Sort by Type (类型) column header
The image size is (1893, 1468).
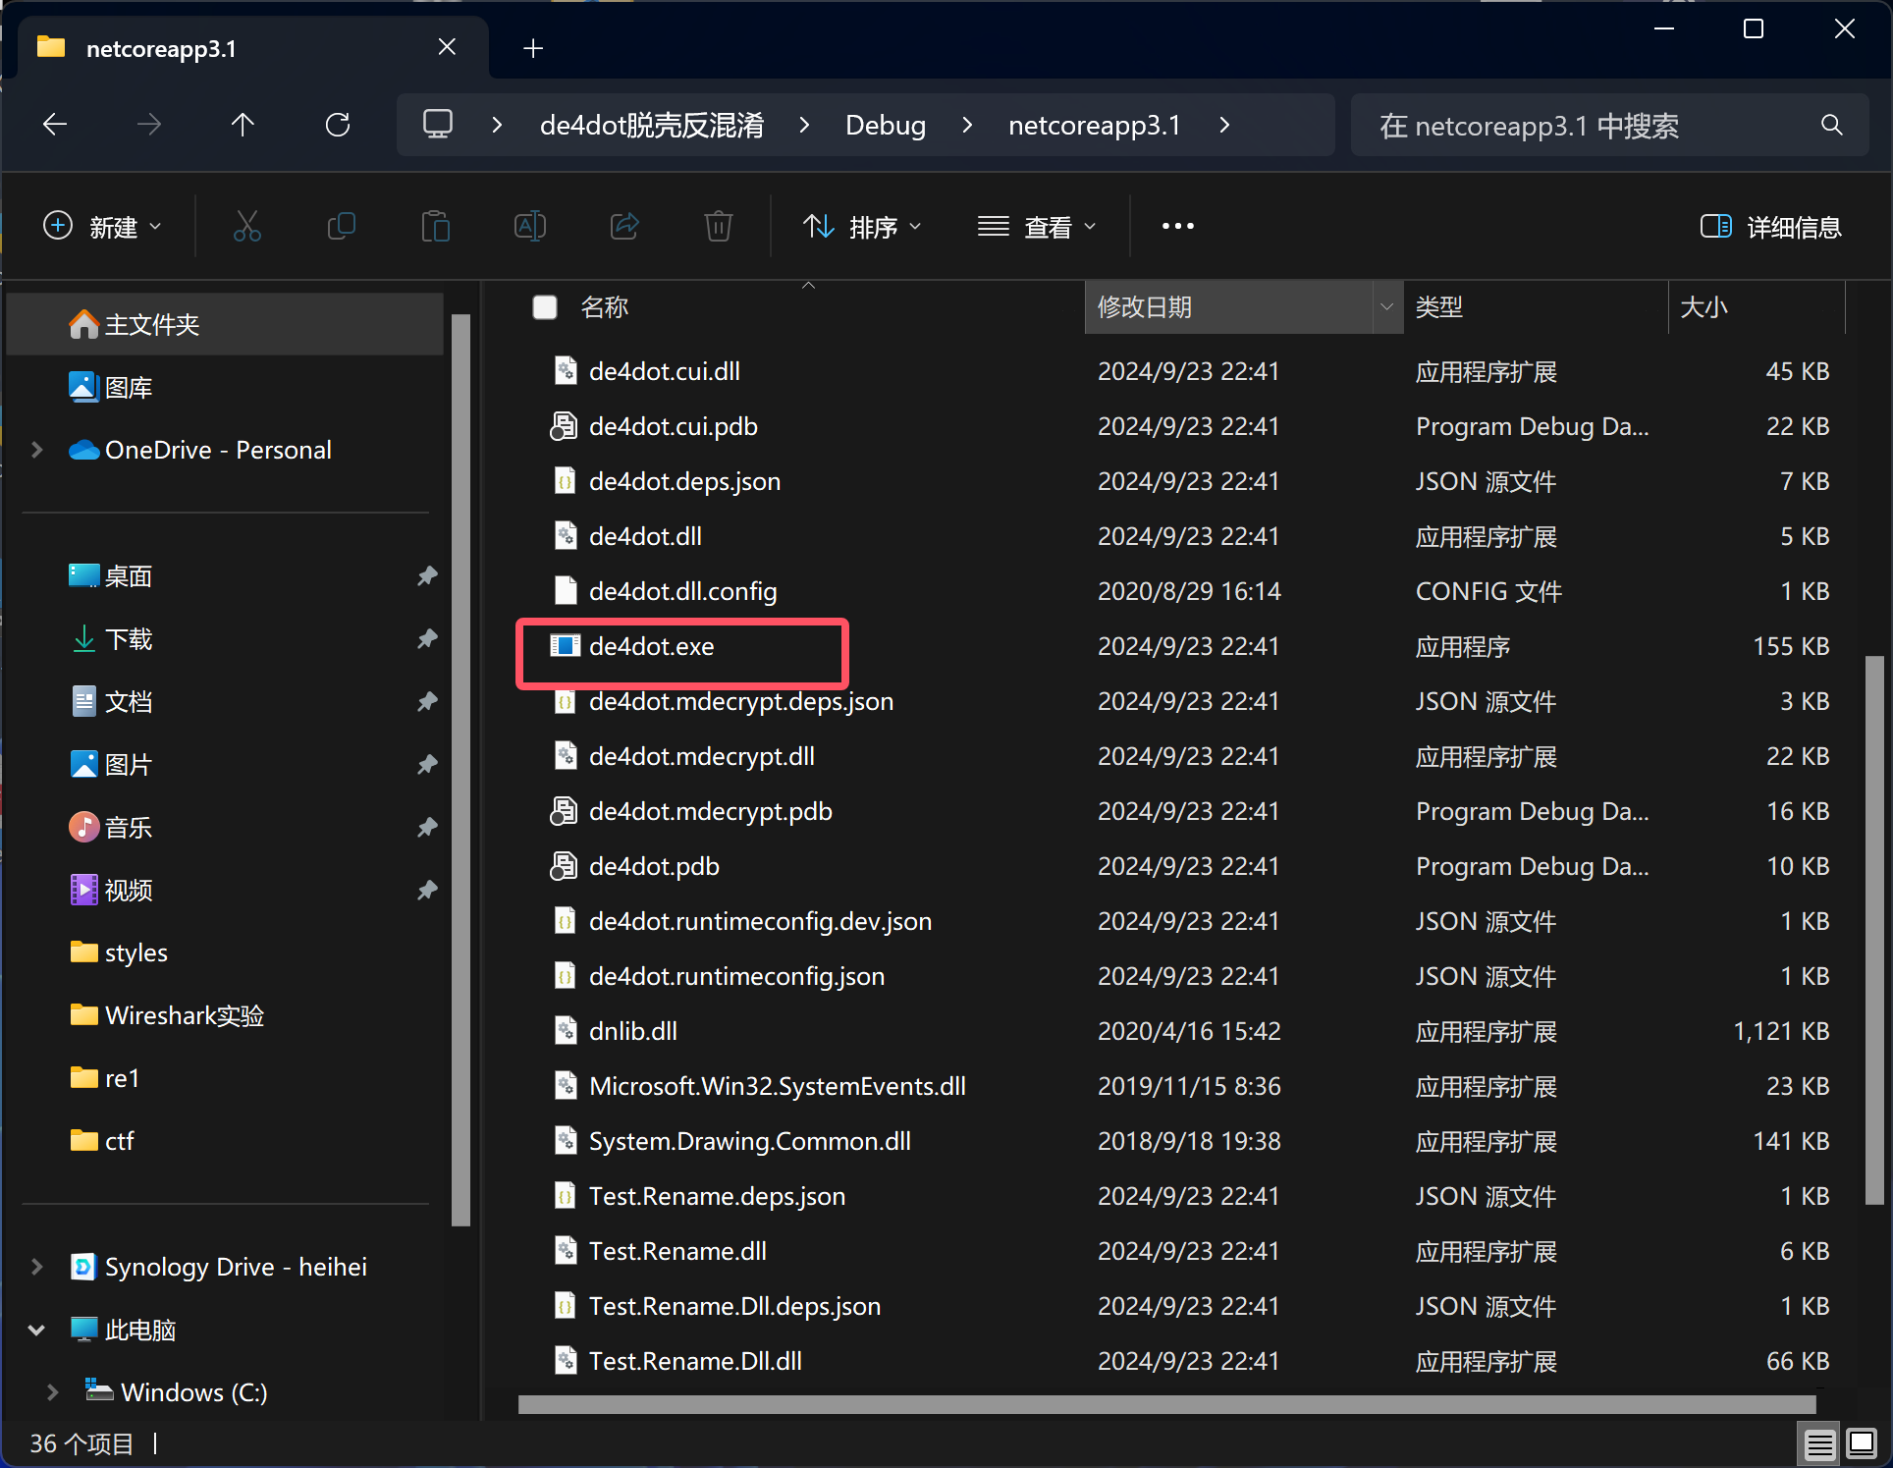tap(1439, 307)
